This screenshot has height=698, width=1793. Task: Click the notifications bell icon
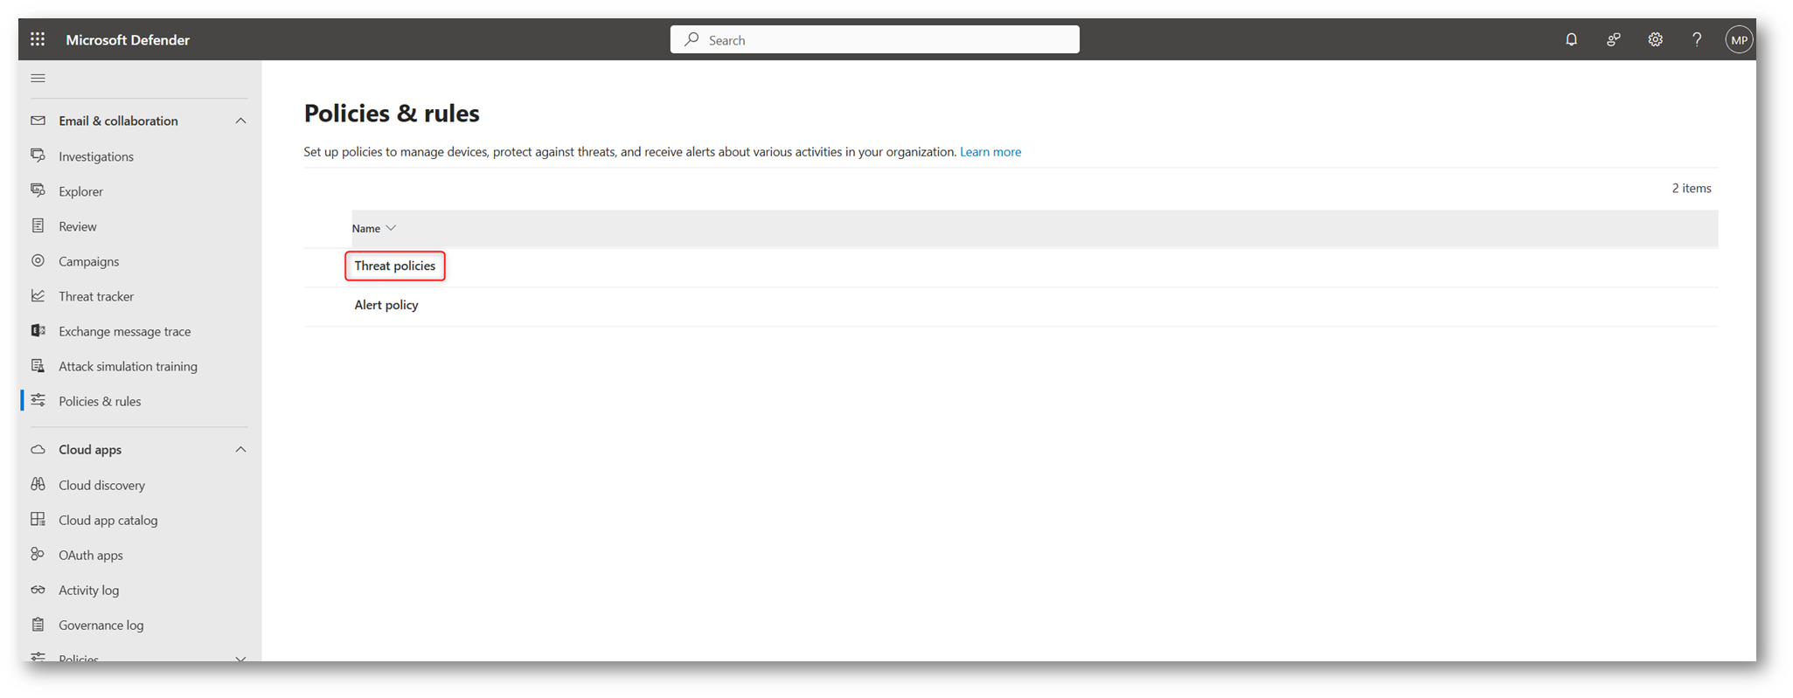pyautogui.click(x=1571, y=39)
